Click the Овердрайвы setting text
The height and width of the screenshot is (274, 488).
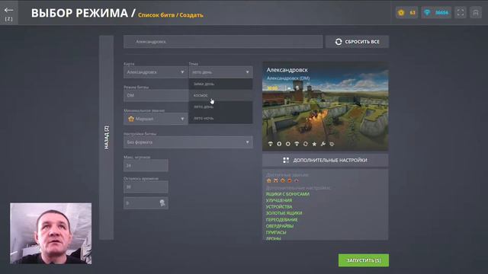280,226
